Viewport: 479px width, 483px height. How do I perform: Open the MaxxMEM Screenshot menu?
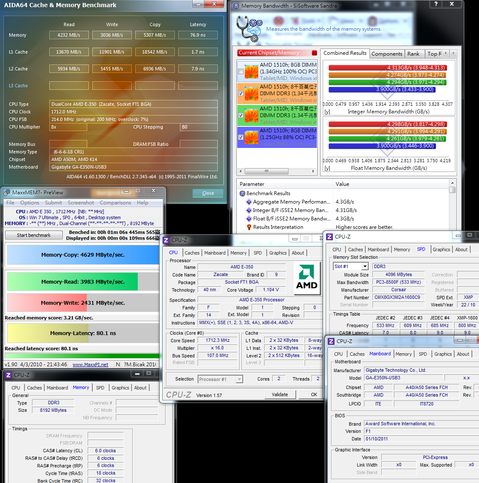(80, 203)
